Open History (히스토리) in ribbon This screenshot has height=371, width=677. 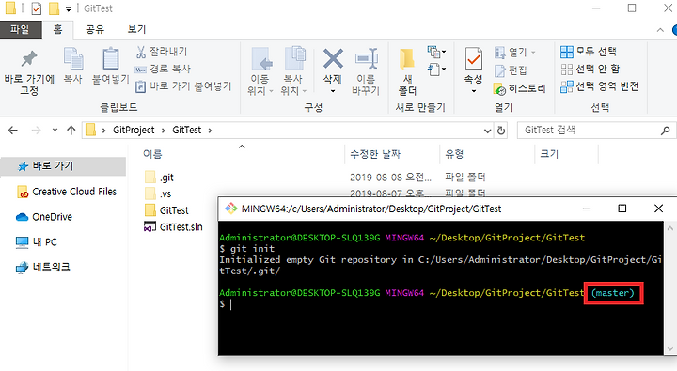click(x=520, y=89)
